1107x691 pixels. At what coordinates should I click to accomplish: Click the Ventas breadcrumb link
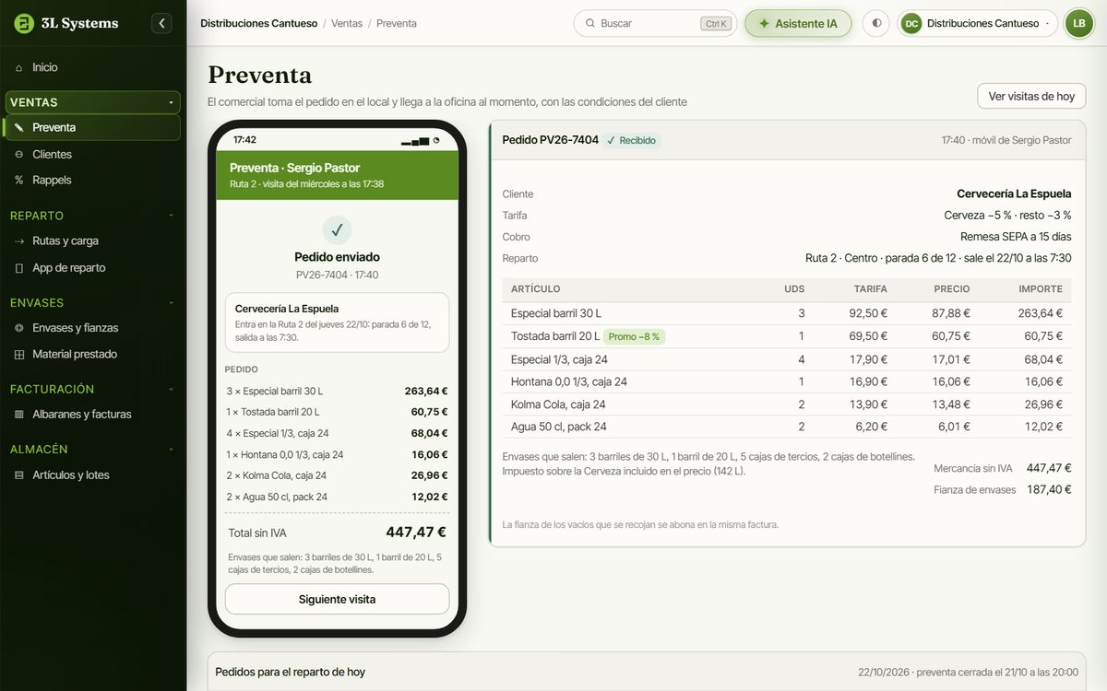pos(347,23)
